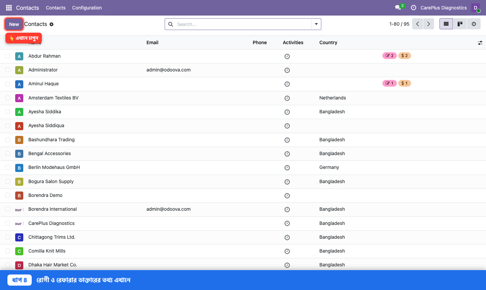Open CarePlus Diagnostics company switcher

coord(443,8)
